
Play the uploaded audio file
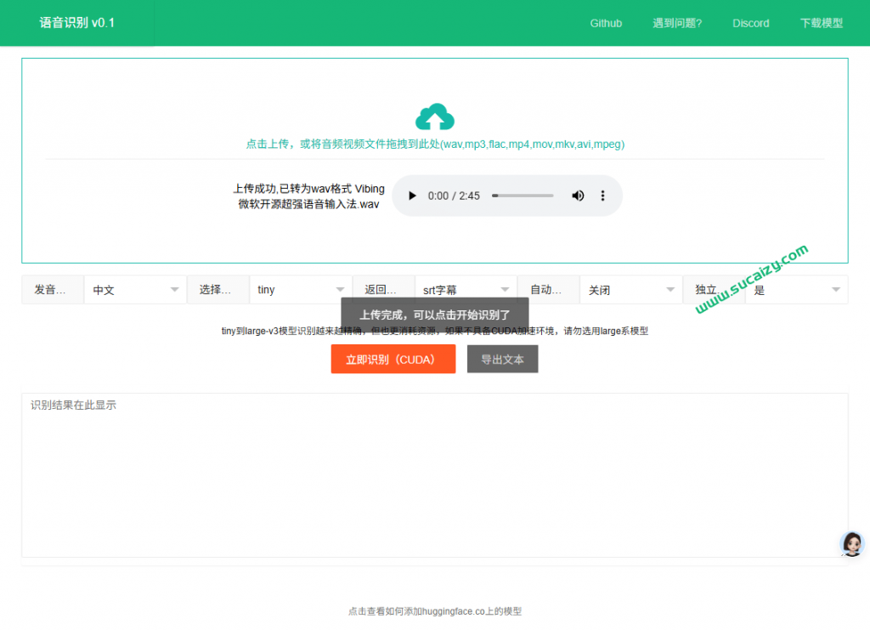413,196
